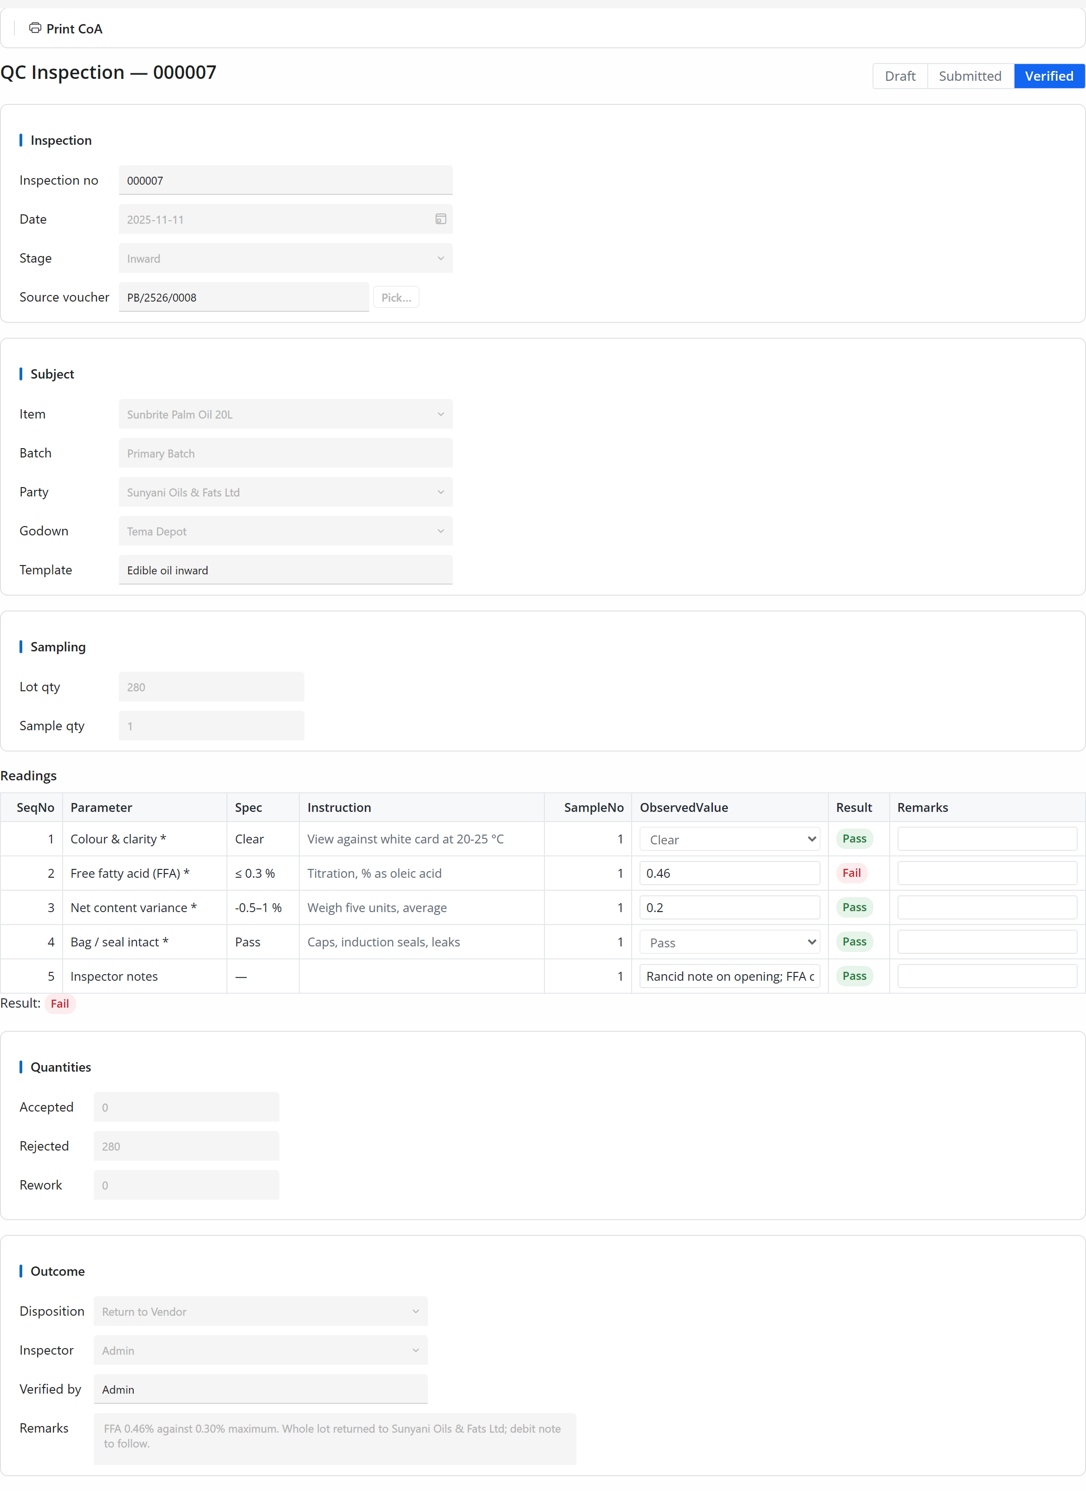
Task: Click the FFA observed value 0.46
Action: (x=730, y=873)
